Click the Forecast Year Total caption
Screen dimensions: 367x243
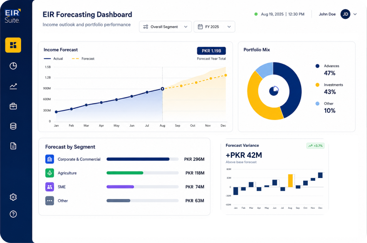point(211,58)
